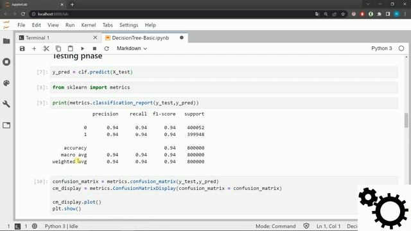Click the unsaved dot on DecisionTree-Basic.ipynb tab
The width and height of the screenshot is (411, 231).
click(181, 38)
